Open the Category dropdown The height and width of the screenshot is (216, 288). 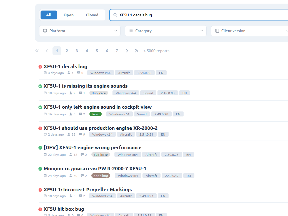click(166, 31)
